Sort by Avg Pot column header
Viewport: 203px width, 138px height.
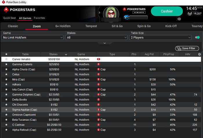[x=149, y=54]
